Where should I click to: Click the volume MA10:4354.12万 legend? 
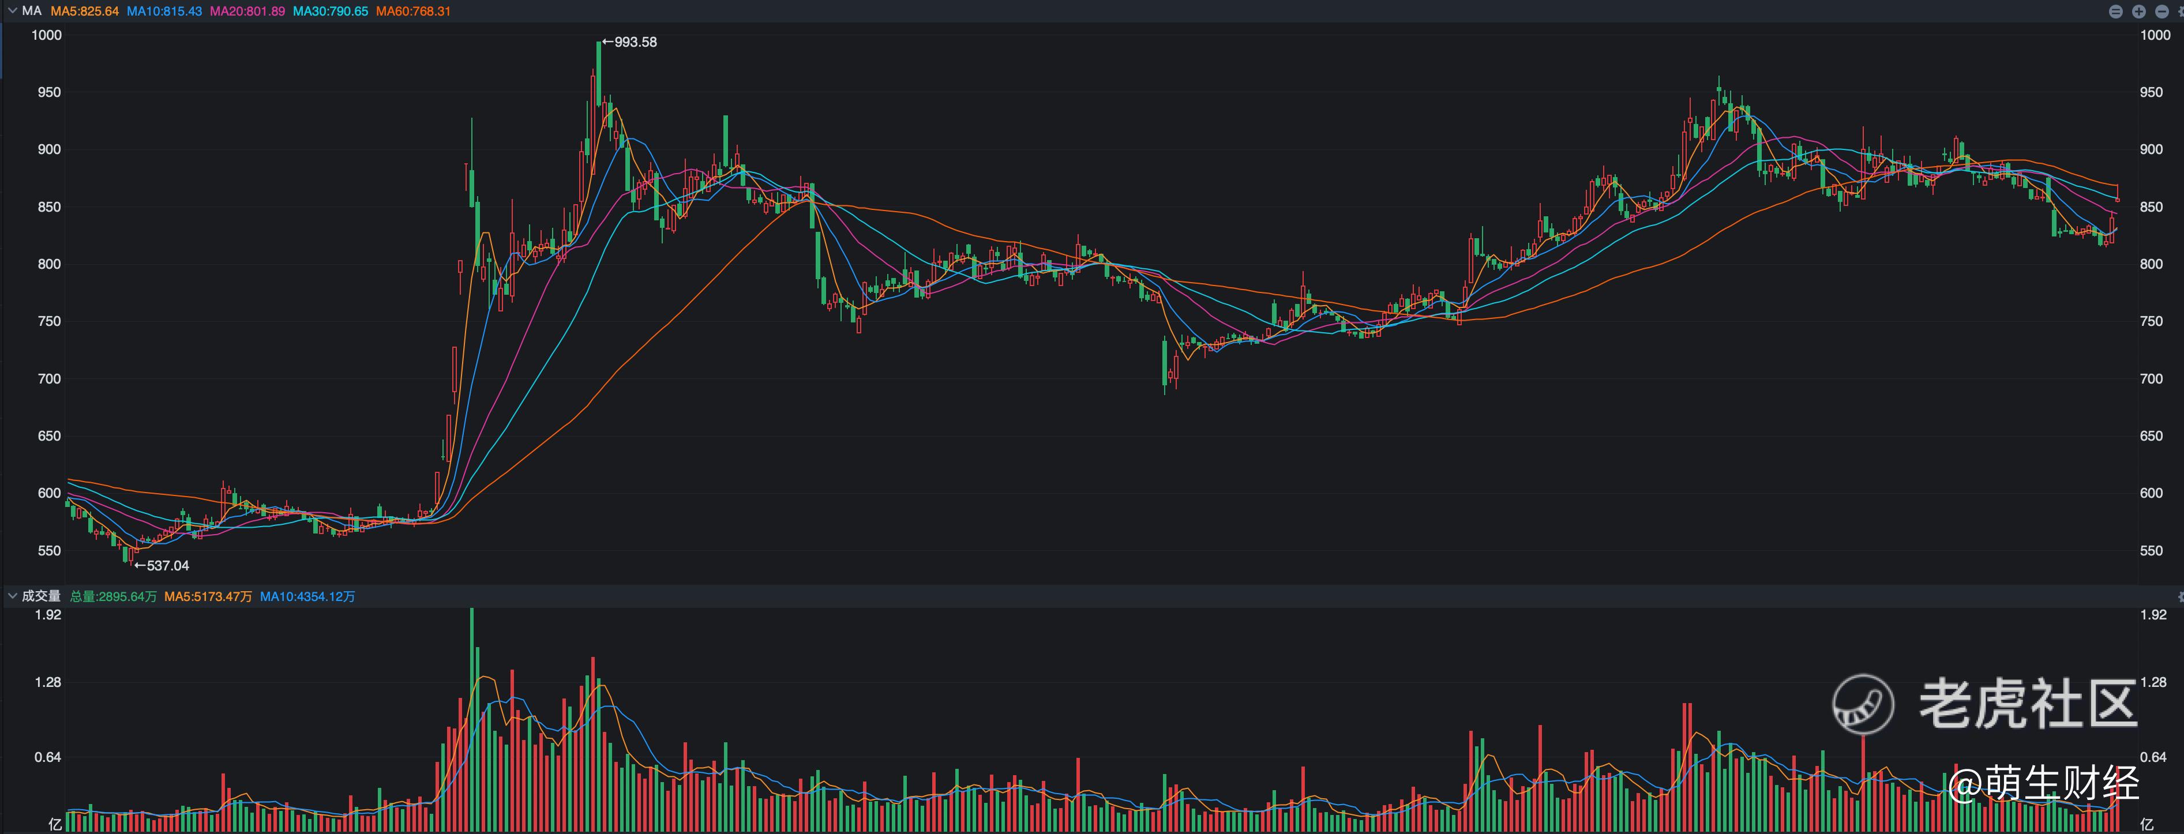click(x=307, y=597)
